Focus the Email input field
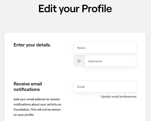 105,87
